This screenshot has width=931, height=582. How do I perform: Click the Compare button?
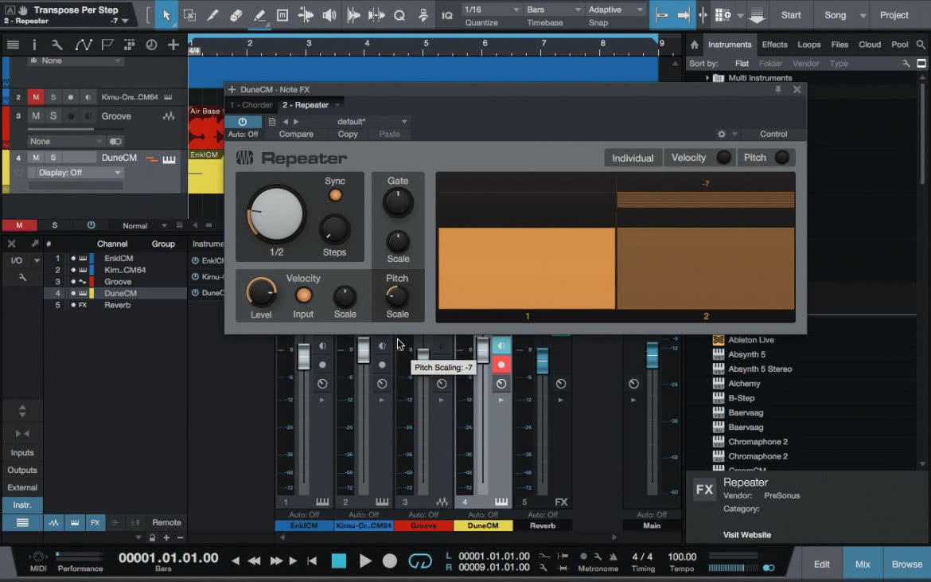296,135
